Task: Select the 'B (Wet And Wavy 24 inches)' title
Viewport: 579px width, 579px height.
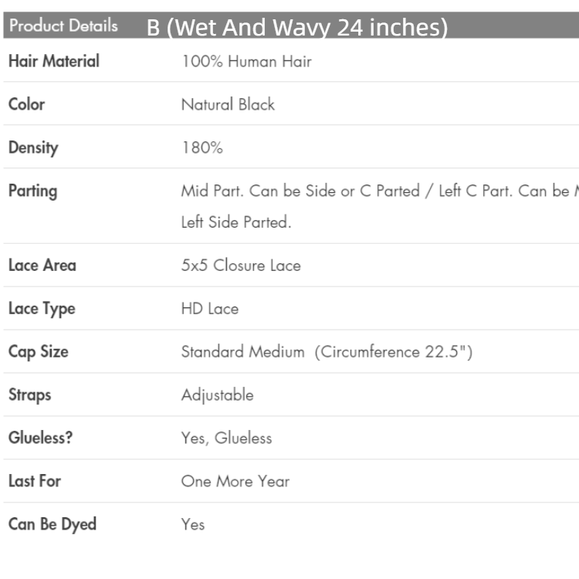Action: click(297, 28)
